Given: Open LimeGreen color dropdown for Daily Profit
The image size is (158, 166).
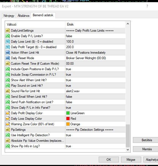Looking at the screenshot, I should [x=95, y=113].
